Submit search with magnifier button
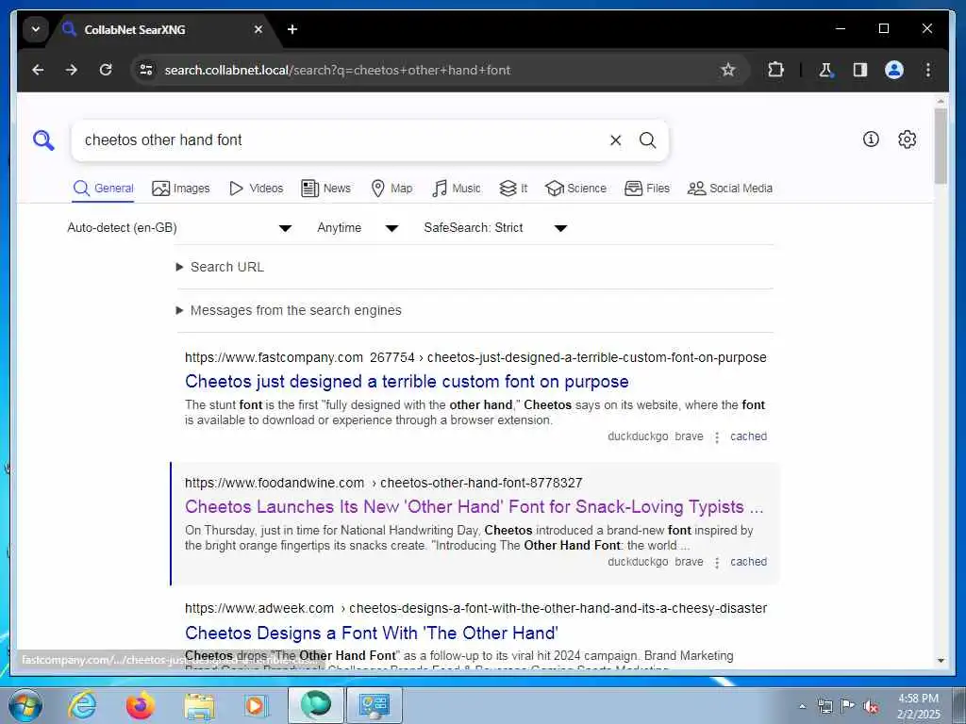966x724 pixels. [647, 140]
